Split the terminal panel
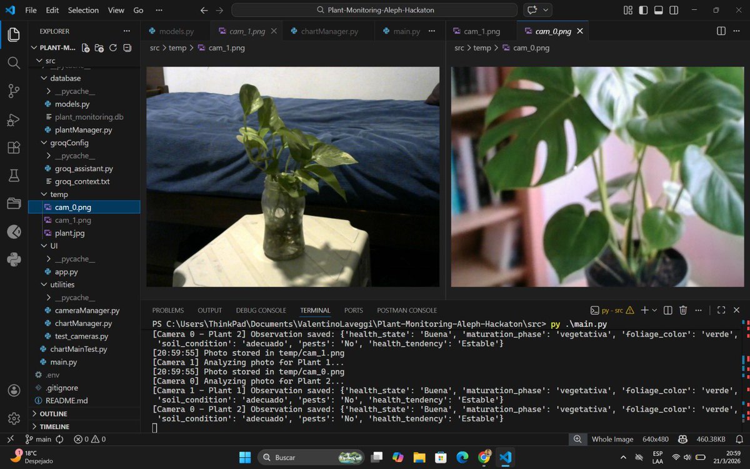Image resolution: width=750 pixels, height=469 pixels. [667, 310]
